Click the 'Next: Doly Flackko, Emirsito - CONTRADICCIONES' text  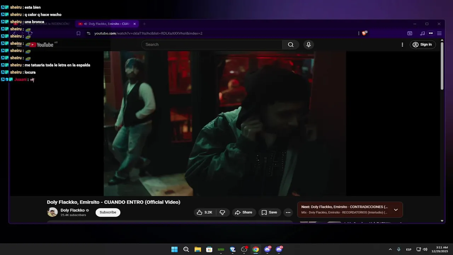(344, 207)
